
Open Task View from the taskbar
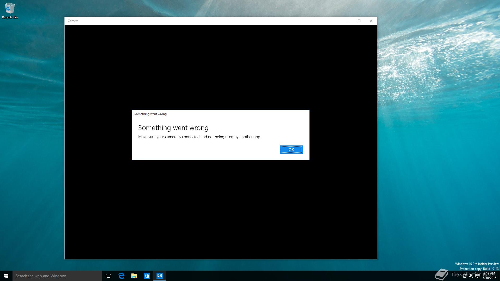[108, 276]
